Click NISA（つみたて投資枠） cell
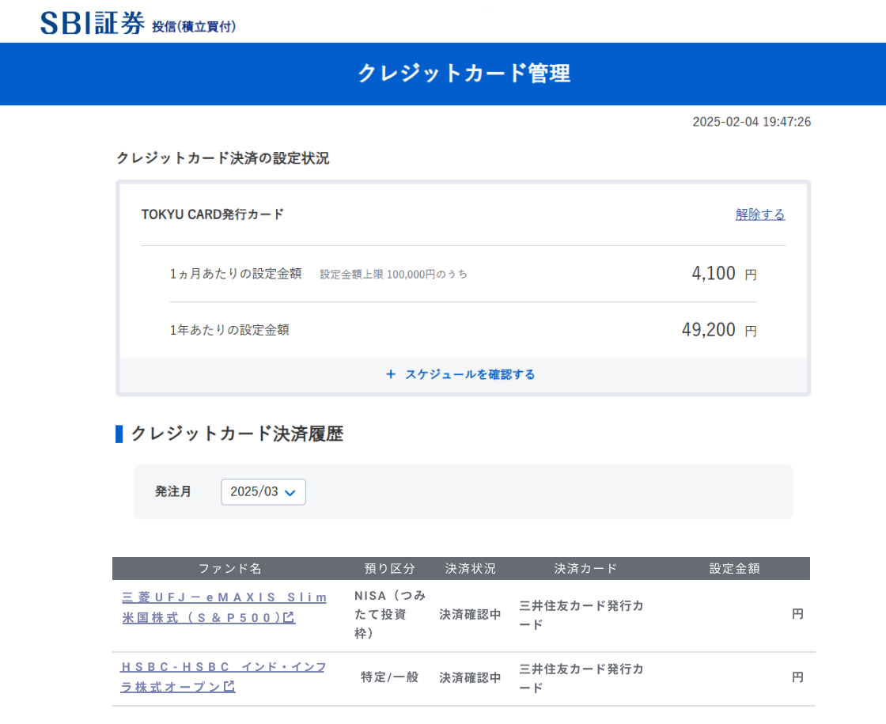886x724 pixels. coord(390,614)
